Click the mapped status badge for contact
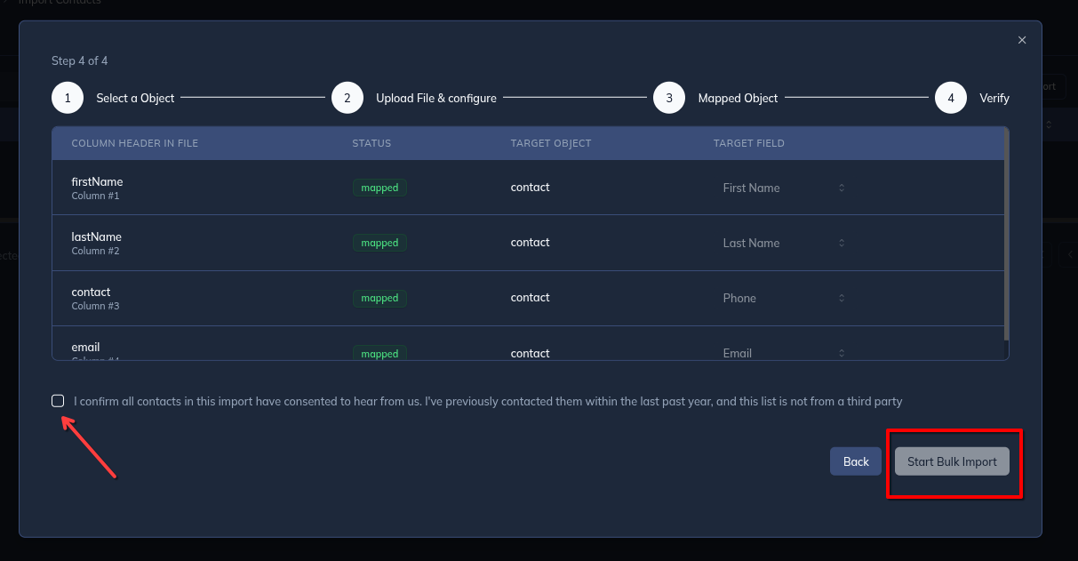Image resolution: width=1078 pixels, height=561 pixels. coord(379,298)
